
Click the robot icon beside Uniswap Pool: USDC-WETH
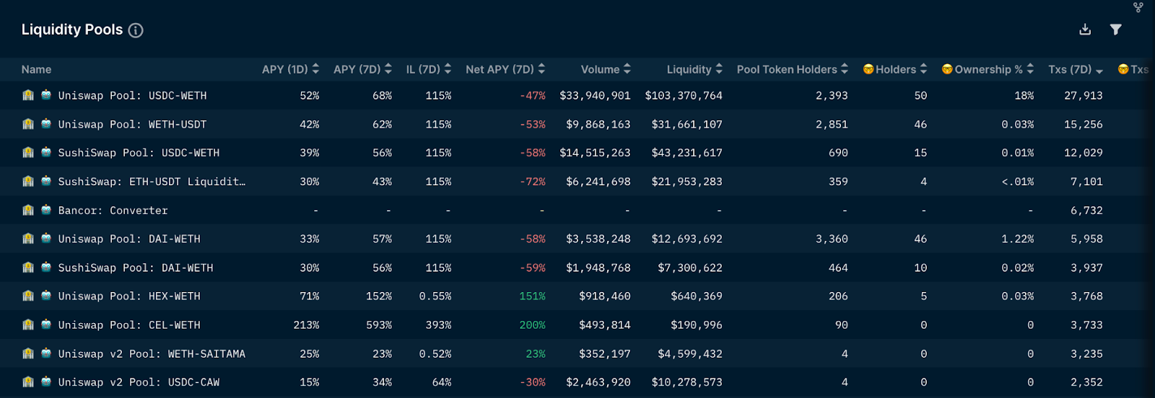point(46,95)
